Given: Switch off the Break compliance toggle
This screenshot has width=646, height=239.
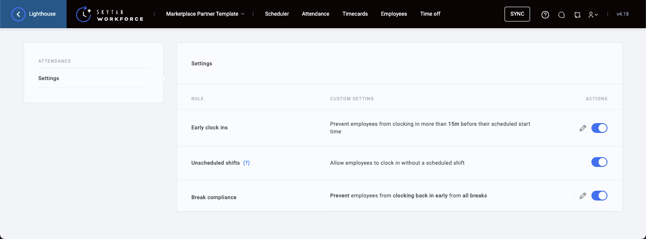Looking at the screenshot, I should coord(599,196).
